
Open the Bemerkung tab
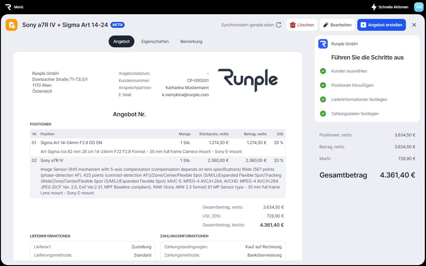pos(191,41)
